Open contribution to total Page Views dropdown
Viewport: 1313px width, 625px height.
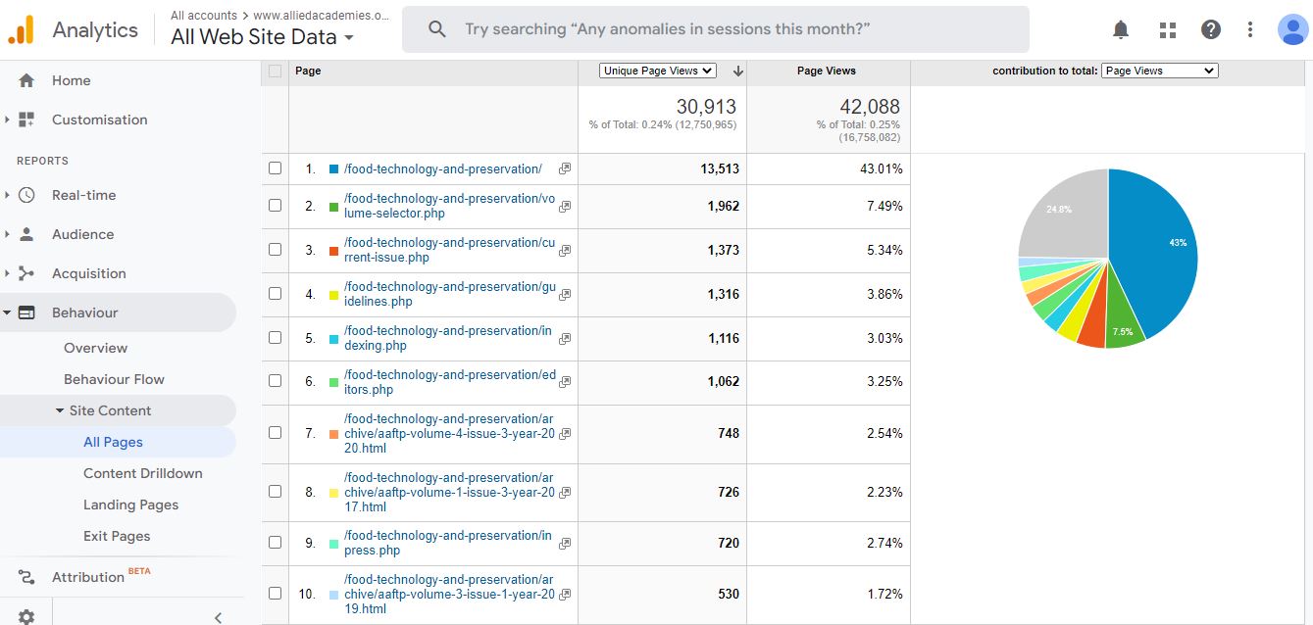[x=1159, y=71]
